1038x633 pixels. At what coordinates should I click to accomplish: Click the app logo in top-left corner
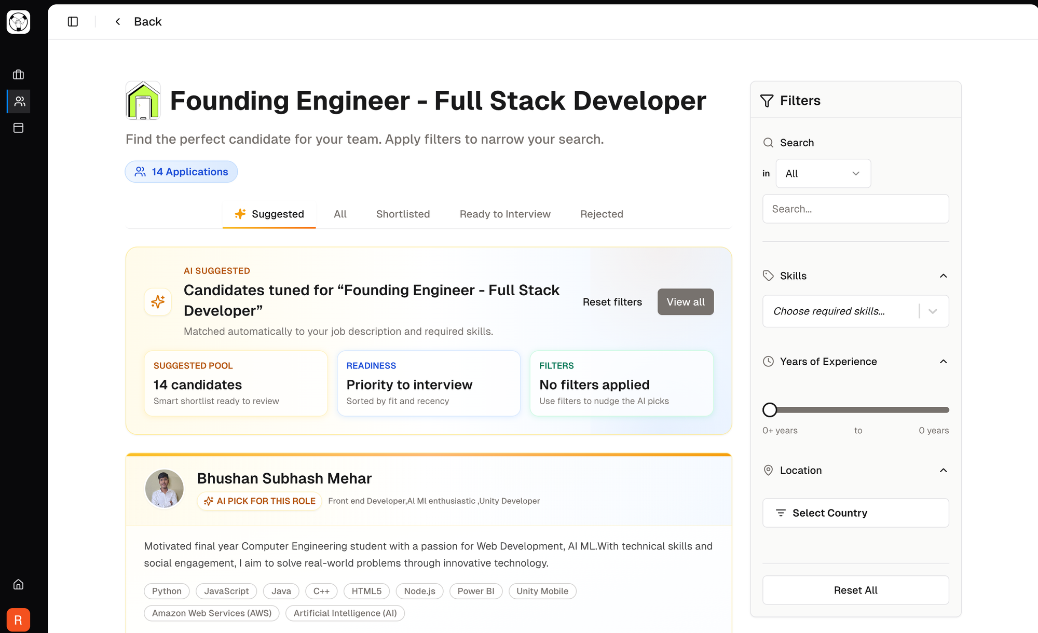19,22
